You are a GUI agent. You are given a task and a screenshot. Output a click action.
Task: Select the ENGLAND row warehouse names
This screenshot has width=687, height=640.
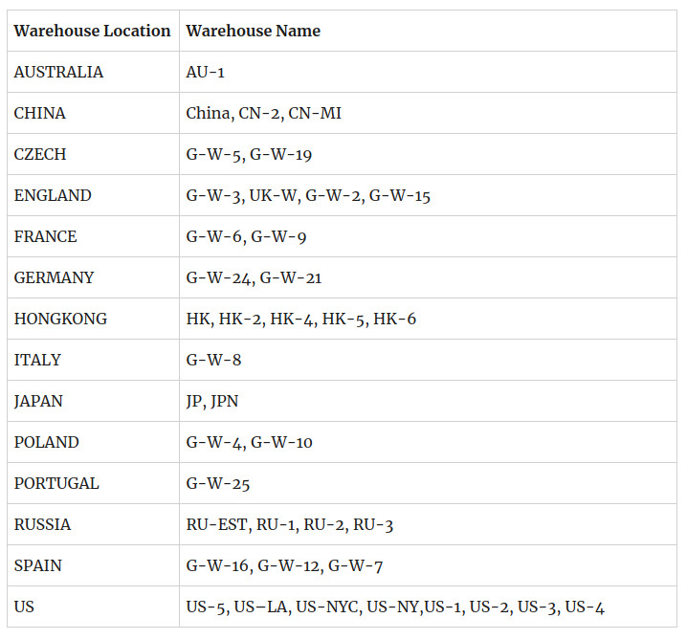428,195
